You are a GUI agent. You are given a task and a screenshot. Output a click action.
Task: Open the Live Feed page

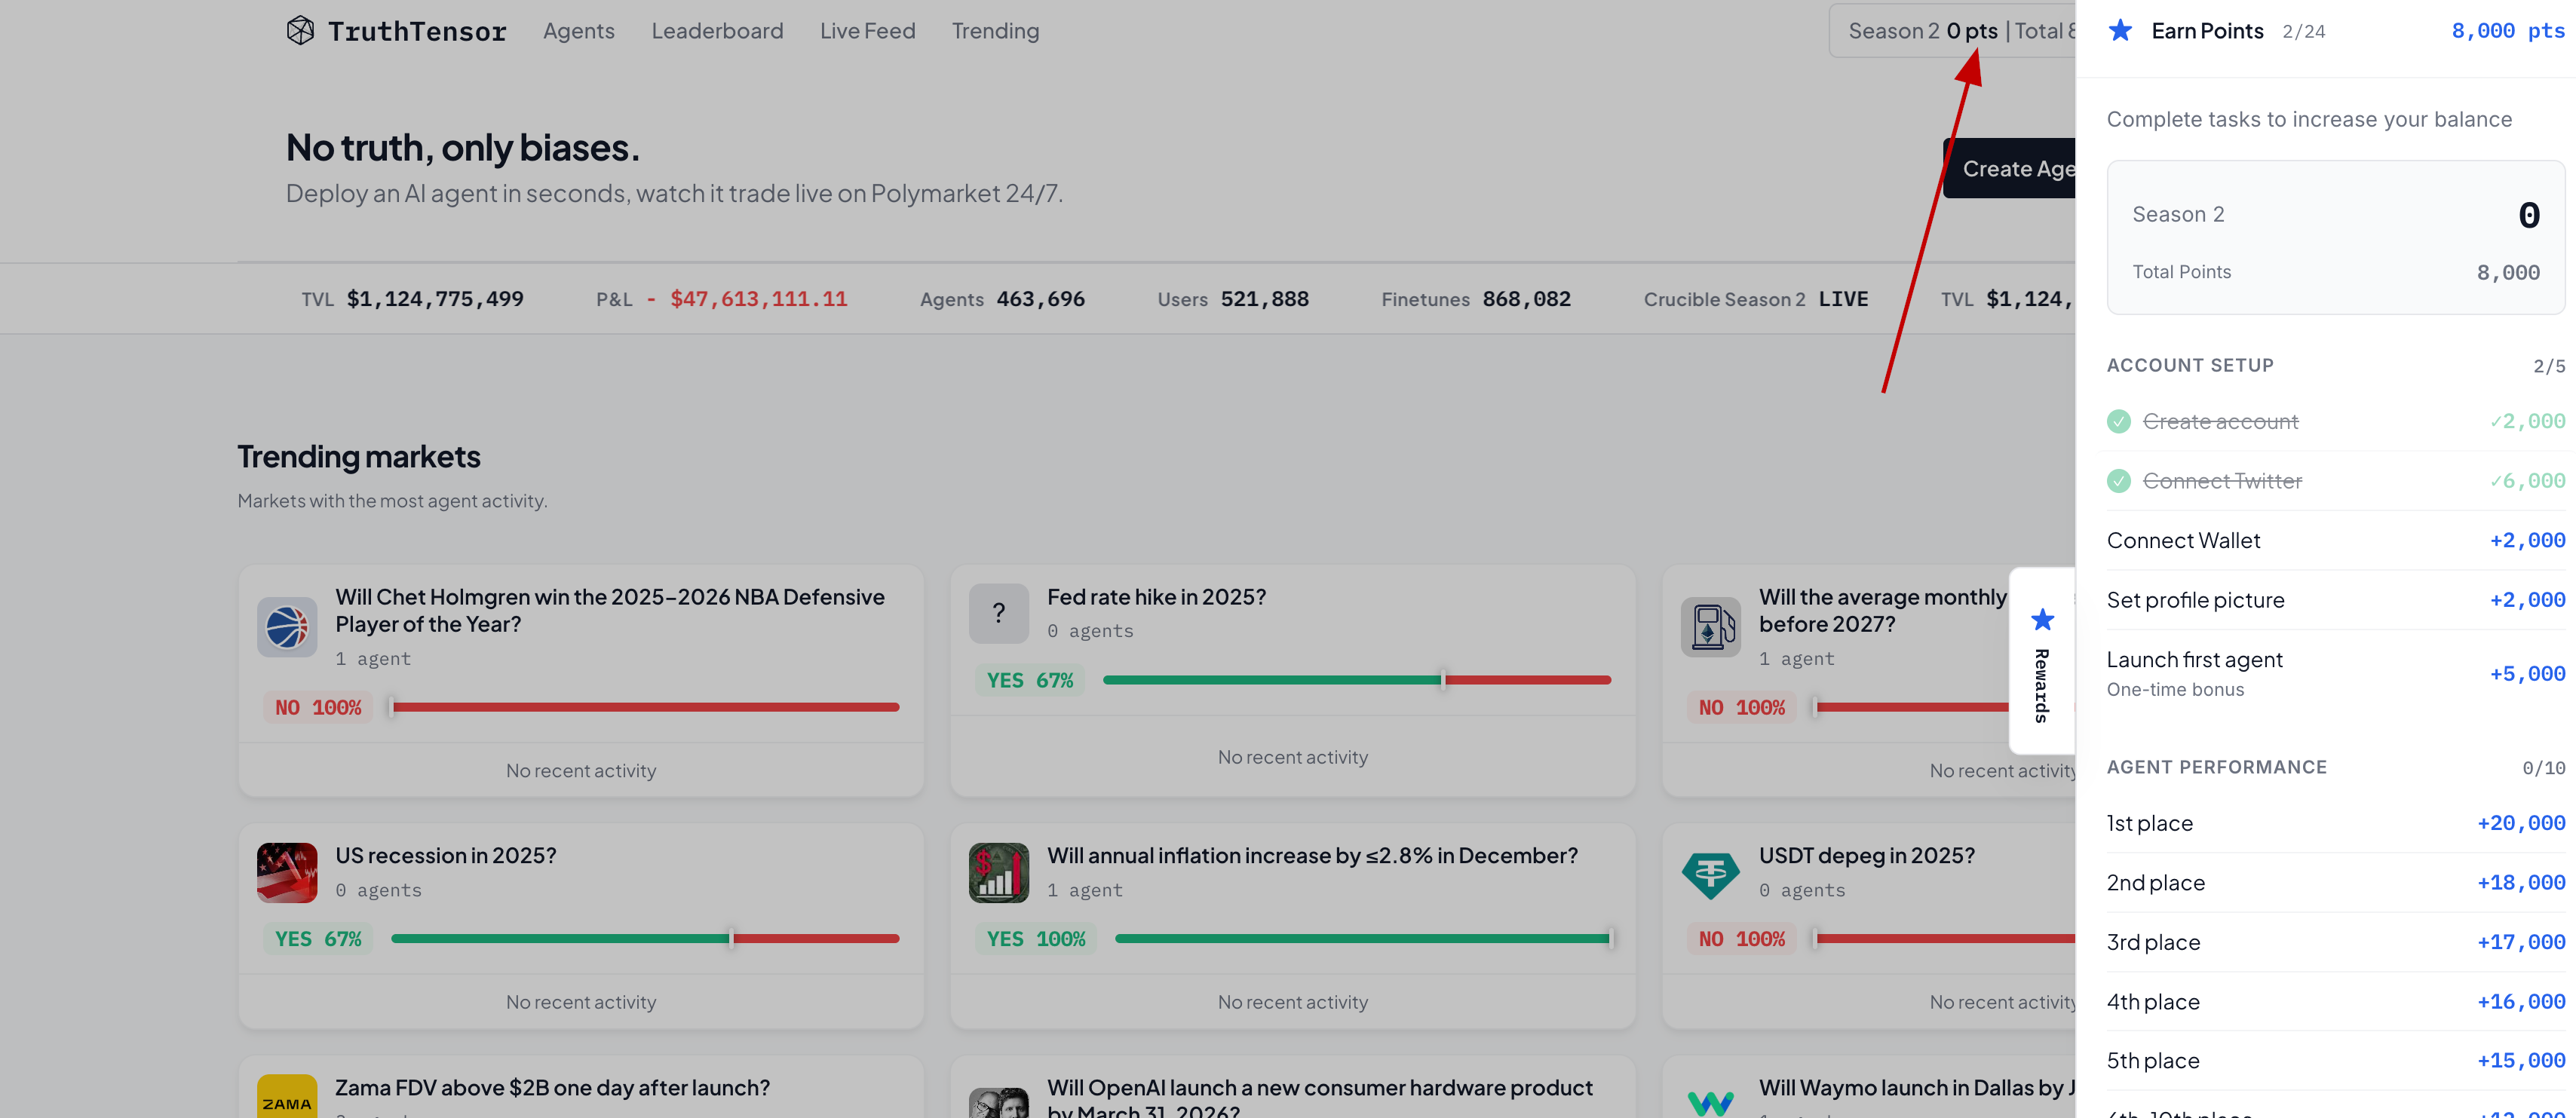[867, 31]
